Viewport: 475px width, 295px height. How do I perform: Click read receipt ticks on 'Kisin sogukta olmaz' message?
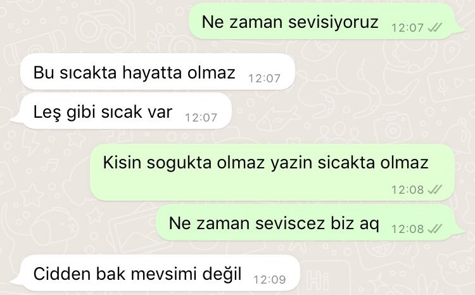(434, 190)
